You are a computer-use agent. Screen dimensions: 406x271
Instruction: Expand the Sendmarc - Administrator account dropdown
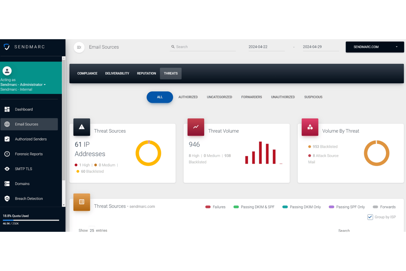23,85
